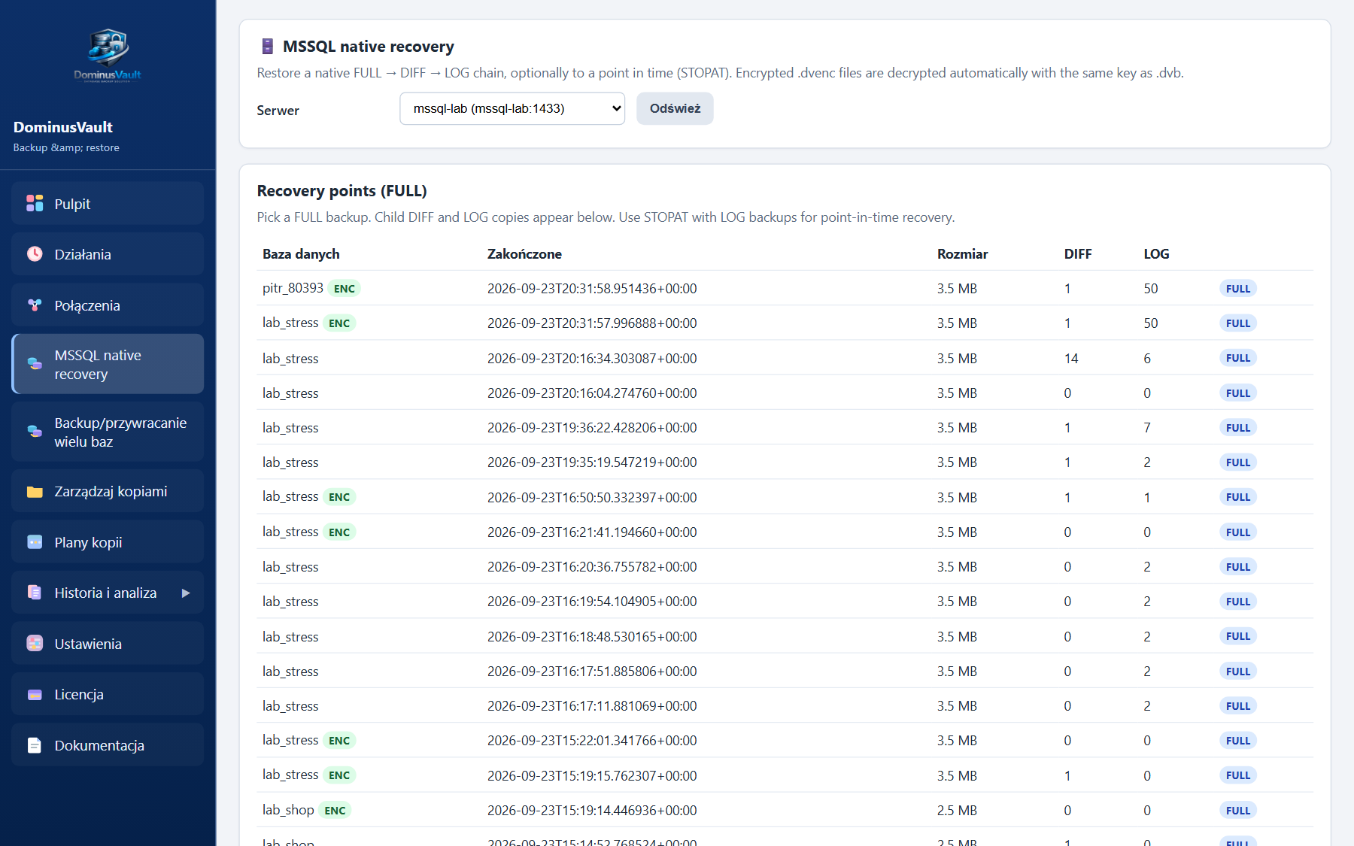The image size is (1354, 846).
Task: Click timestamp 2026-09-23T20:31:57.996888+00:00
Action: (592, 323)
